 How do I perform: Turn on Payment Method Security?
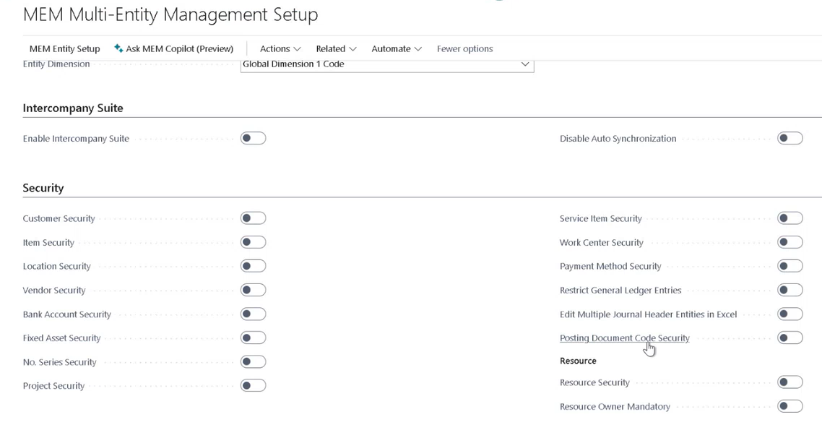(x=790, y=265)
